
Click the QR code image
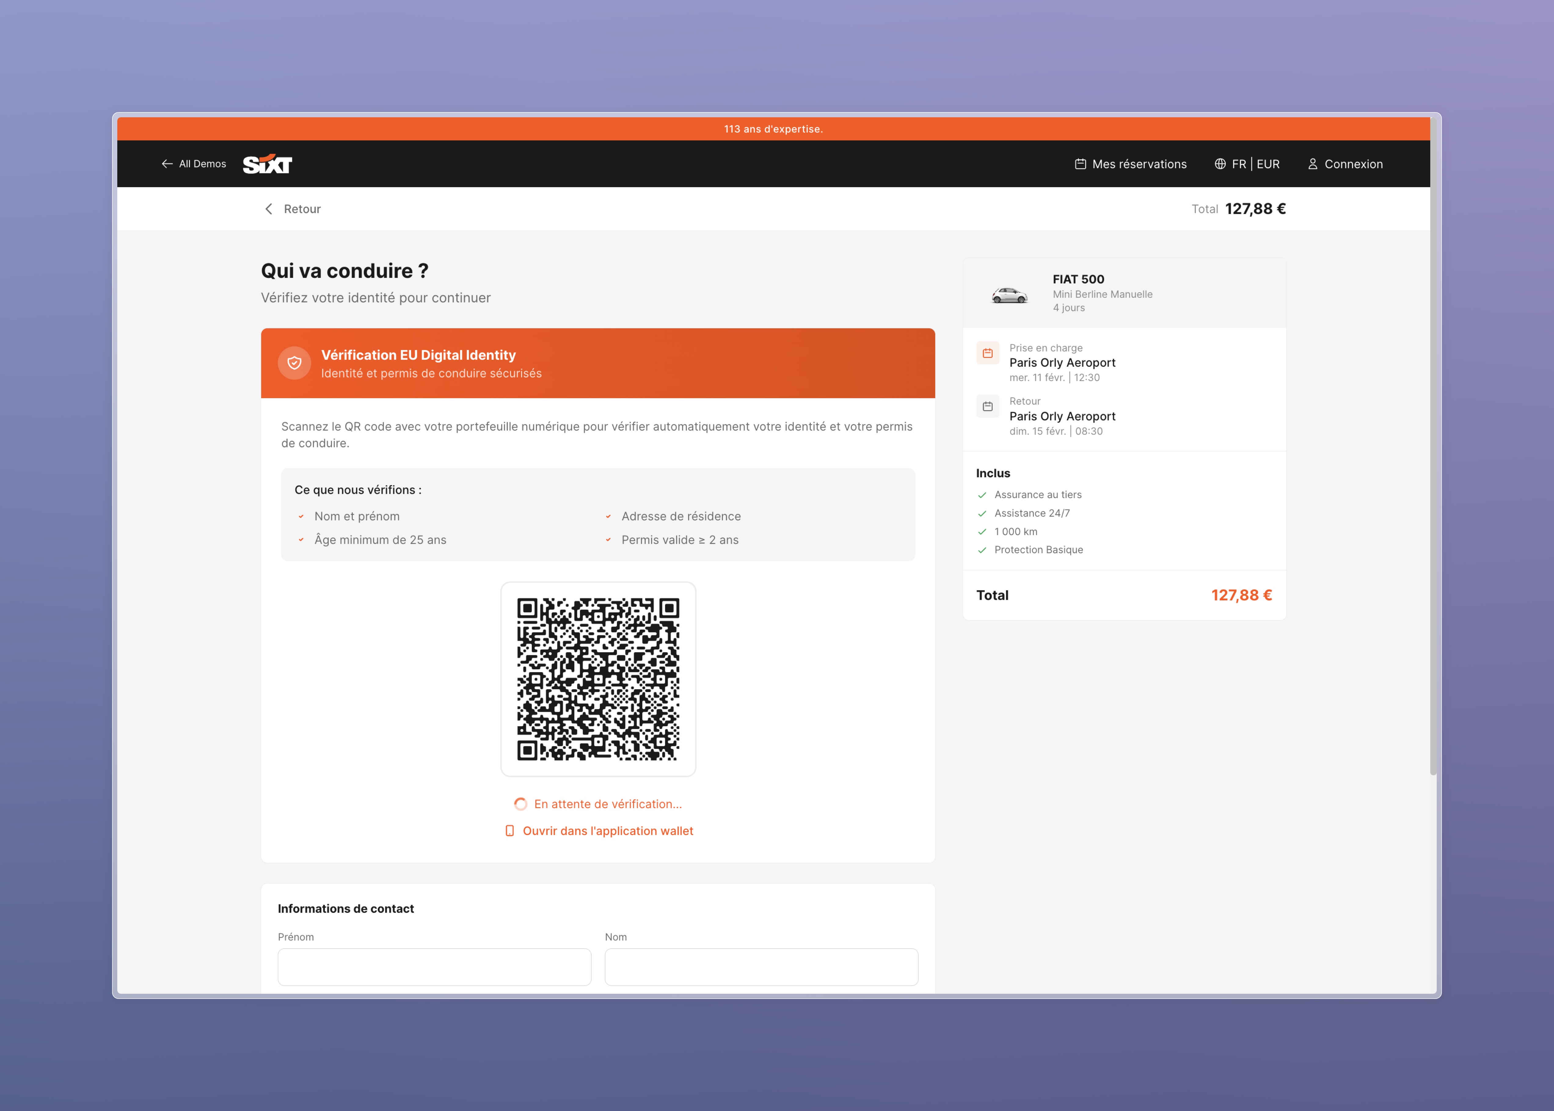tap(598, 679)
